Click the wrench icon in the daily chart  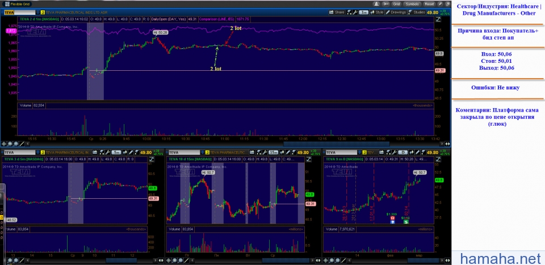pos(394,152)
